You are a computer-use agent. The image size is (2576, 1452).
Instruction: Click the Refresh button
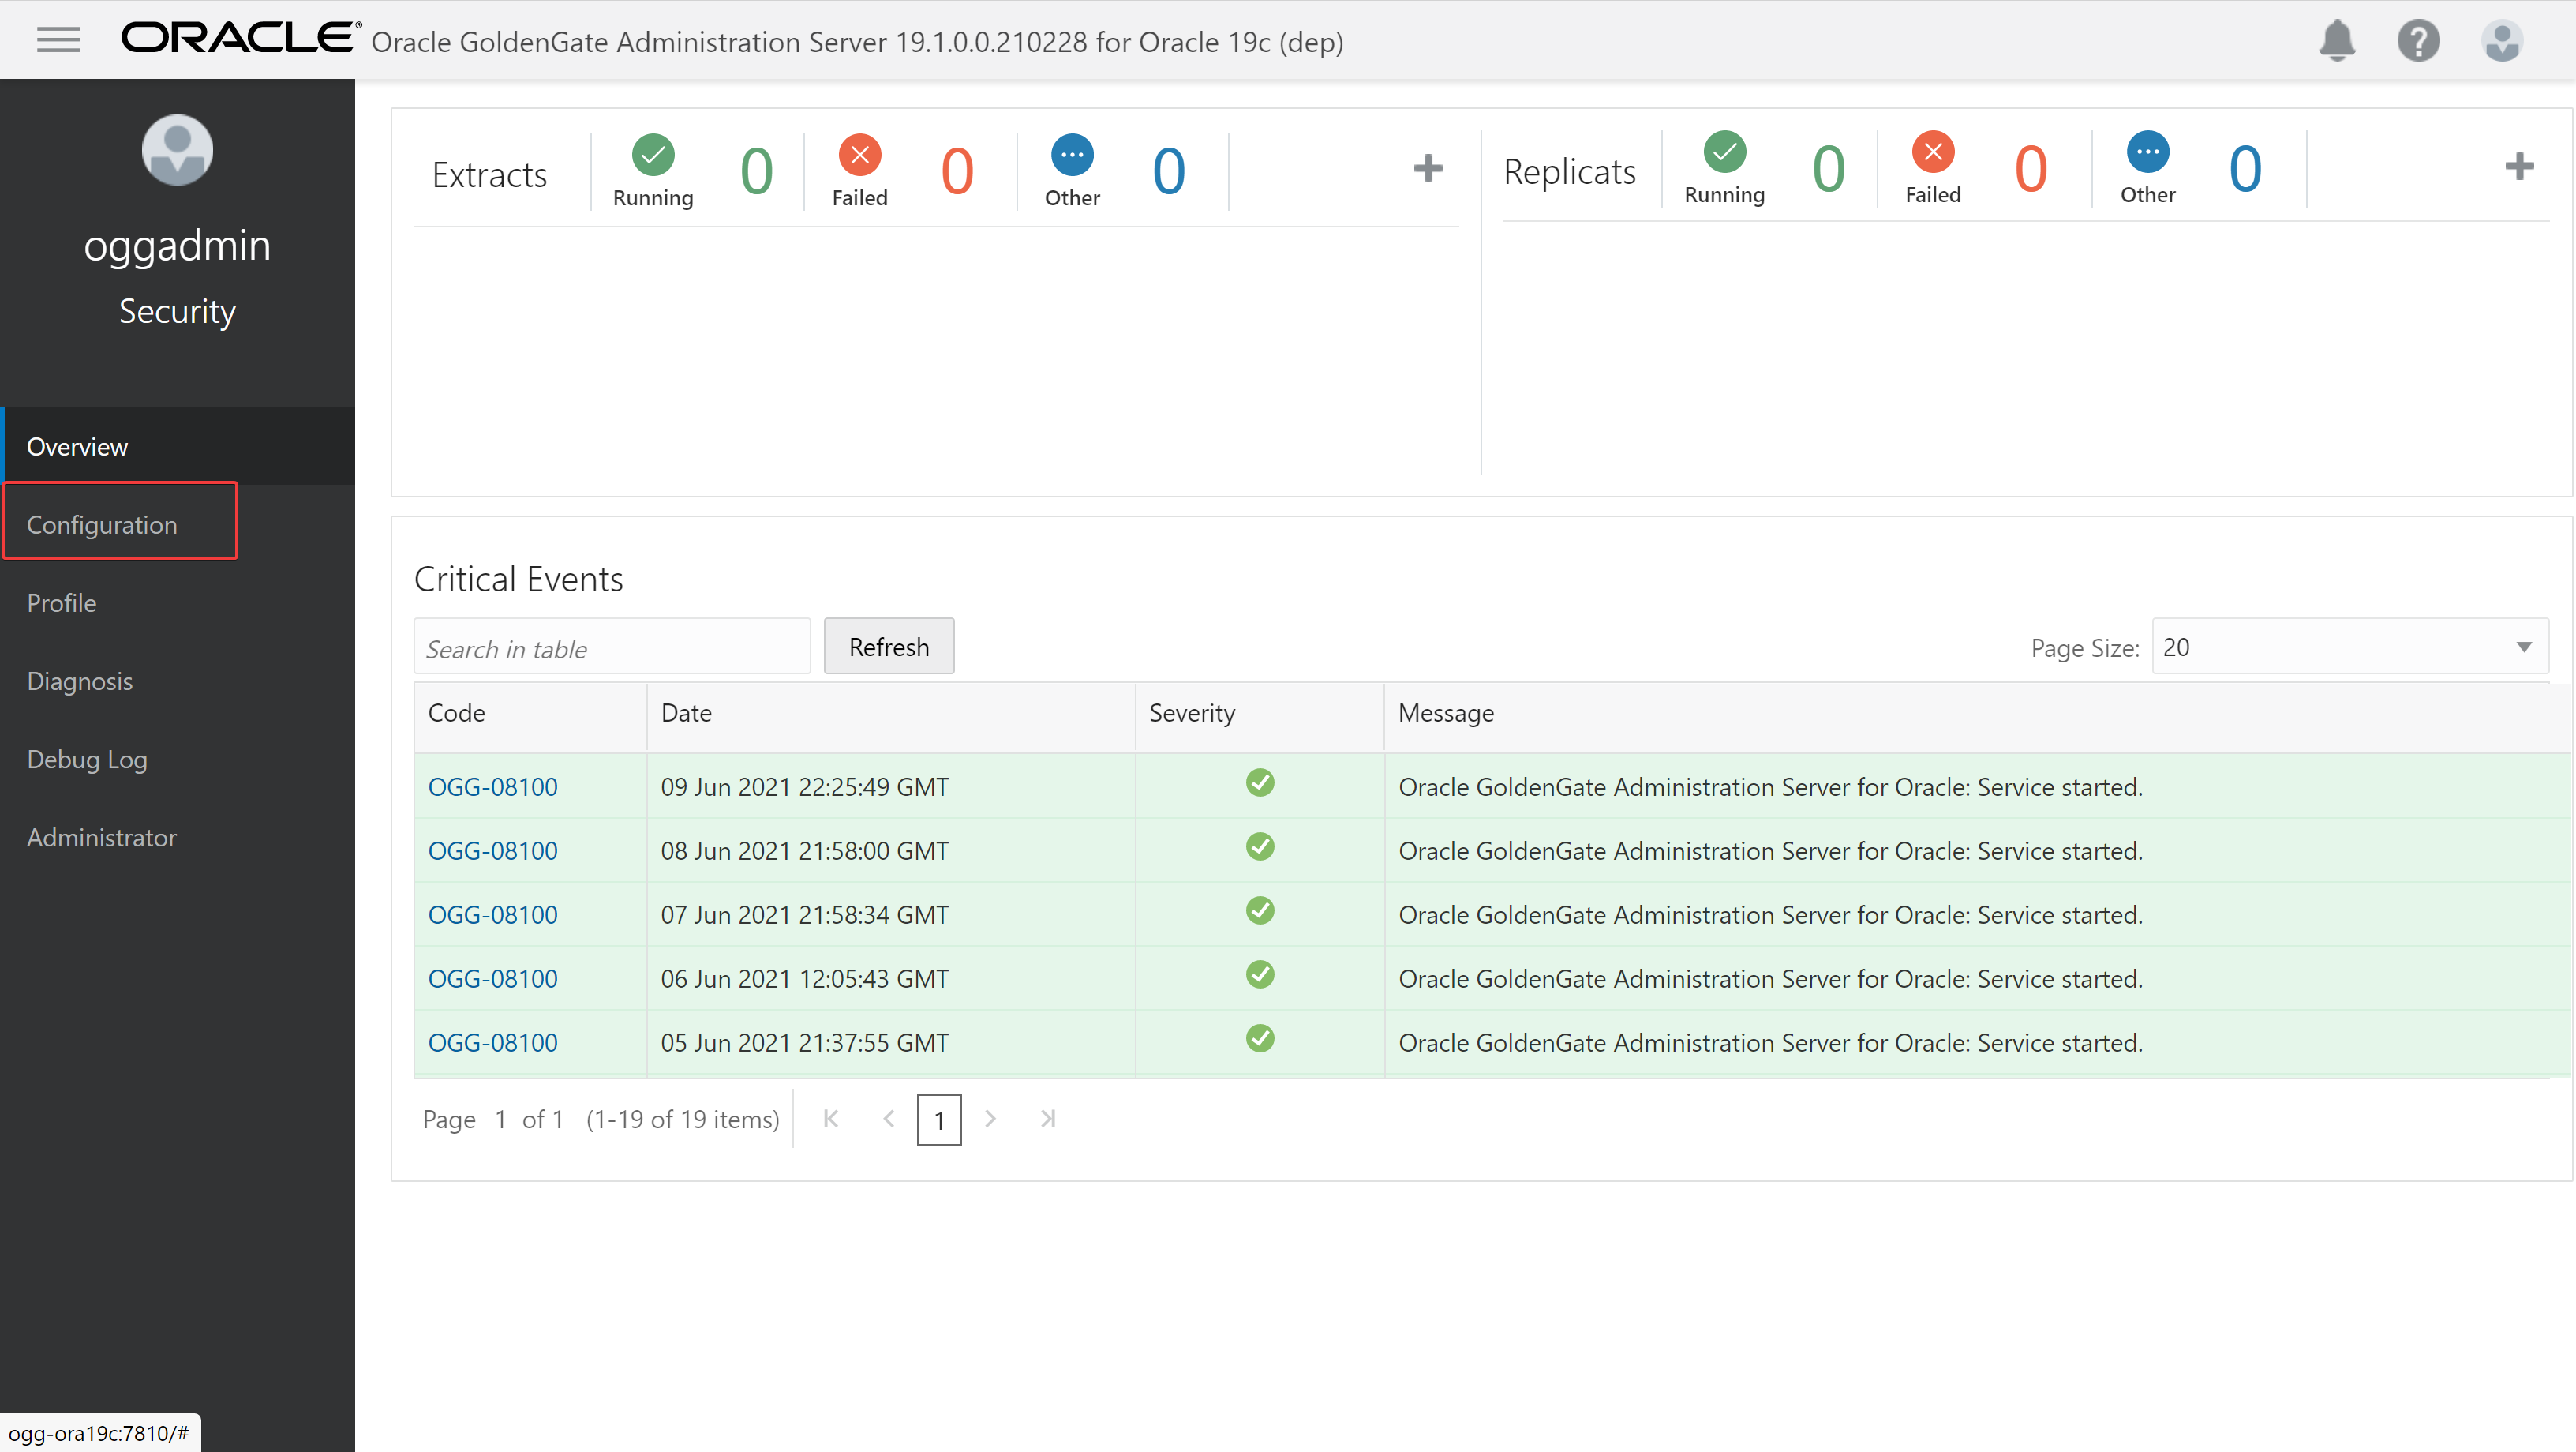[x=888, y=647]
